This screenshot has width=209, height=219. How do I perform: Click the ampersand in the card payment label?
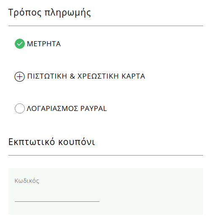(x=72, y=76)
